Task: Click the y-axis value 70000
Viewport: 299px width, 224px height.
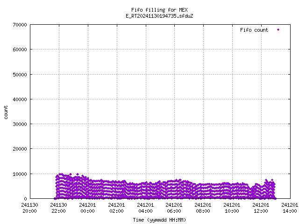Action: (20, 25)
